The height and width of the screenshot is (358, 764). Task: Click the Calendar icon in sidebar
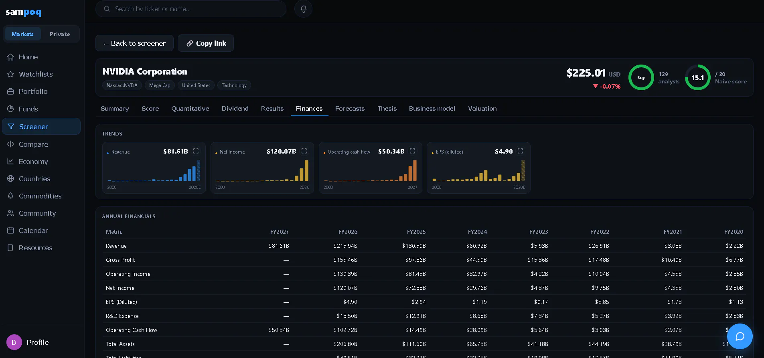tap(11, 231)
